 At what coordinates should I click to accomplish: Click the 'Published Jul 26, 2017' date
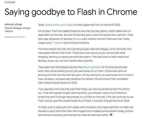click(x=15, y=37)
